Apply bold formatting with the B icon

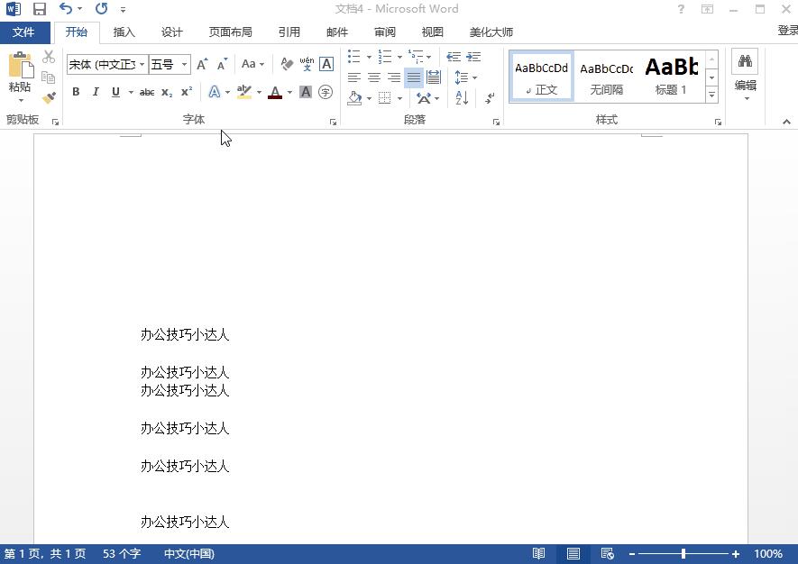[76, 91]
